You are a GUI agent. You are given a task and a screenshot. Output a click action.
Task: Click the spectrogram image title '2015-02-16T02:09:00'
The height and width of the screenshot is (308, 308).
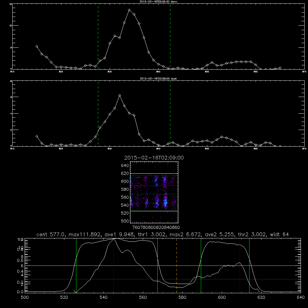pyautogui.click(x=154, y=158)
